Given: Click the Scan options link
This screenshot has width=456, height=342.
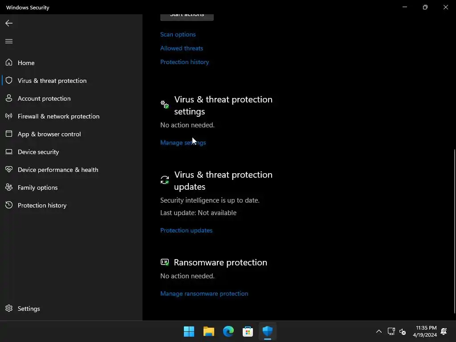Looking at the screenshot, I should click(178, 34).
